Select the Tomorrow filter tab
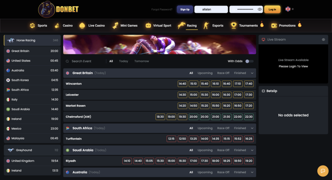 [x=142, y=61]
